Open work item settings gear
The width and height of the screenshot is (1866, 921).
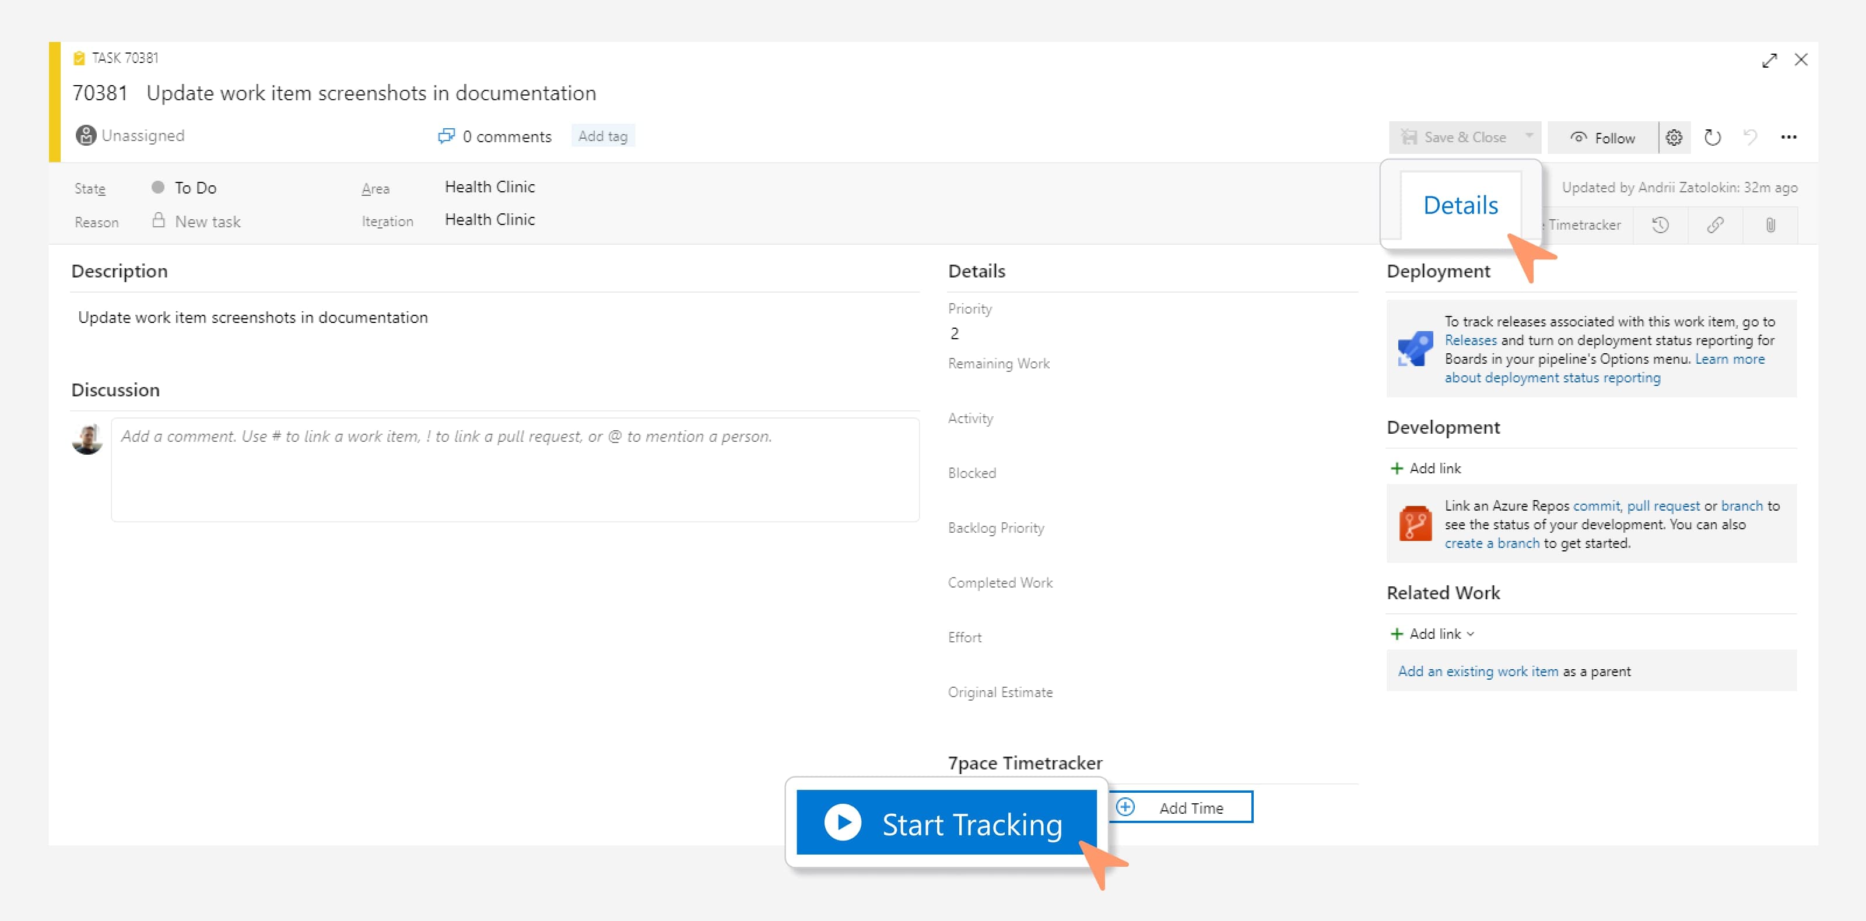[x=1674, y=138]
